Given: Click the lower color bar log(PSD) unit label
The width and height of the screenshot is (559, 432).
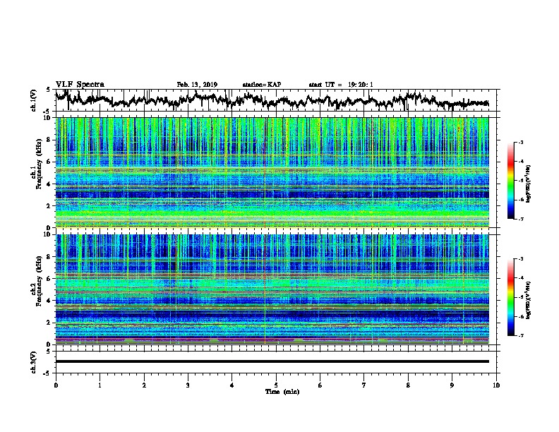Looking at the screenshot, I should coord(529,300).
